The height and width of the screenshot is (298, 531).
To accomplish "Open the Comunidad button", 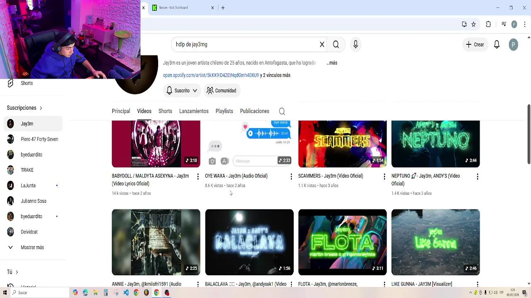I will (222, 91).
